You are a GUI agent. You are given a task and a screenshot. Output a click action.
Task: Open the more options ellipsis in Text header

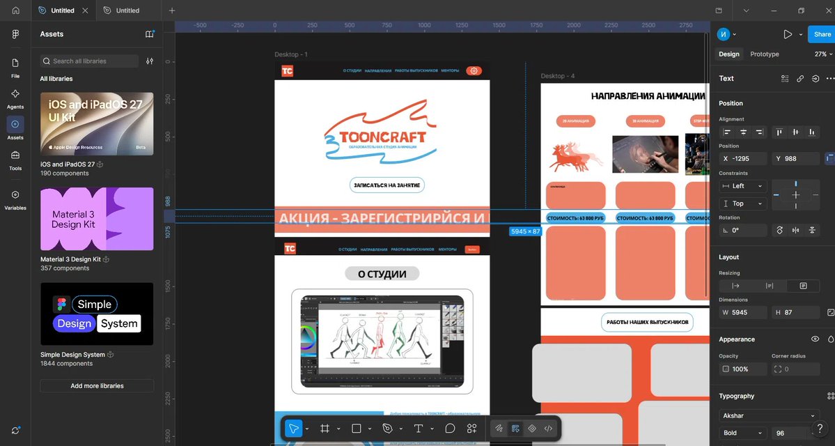coord(830,78)
